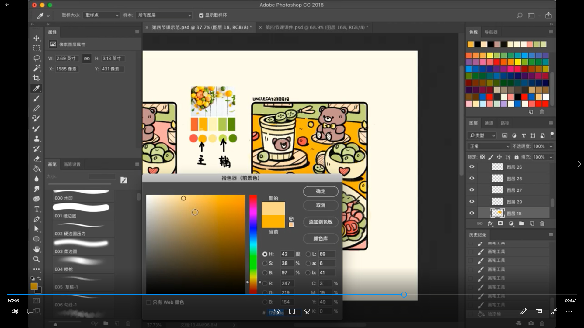584x328 pixels.
Task: Select the Rectangular Marquee tool
Action: pos(36,48)
